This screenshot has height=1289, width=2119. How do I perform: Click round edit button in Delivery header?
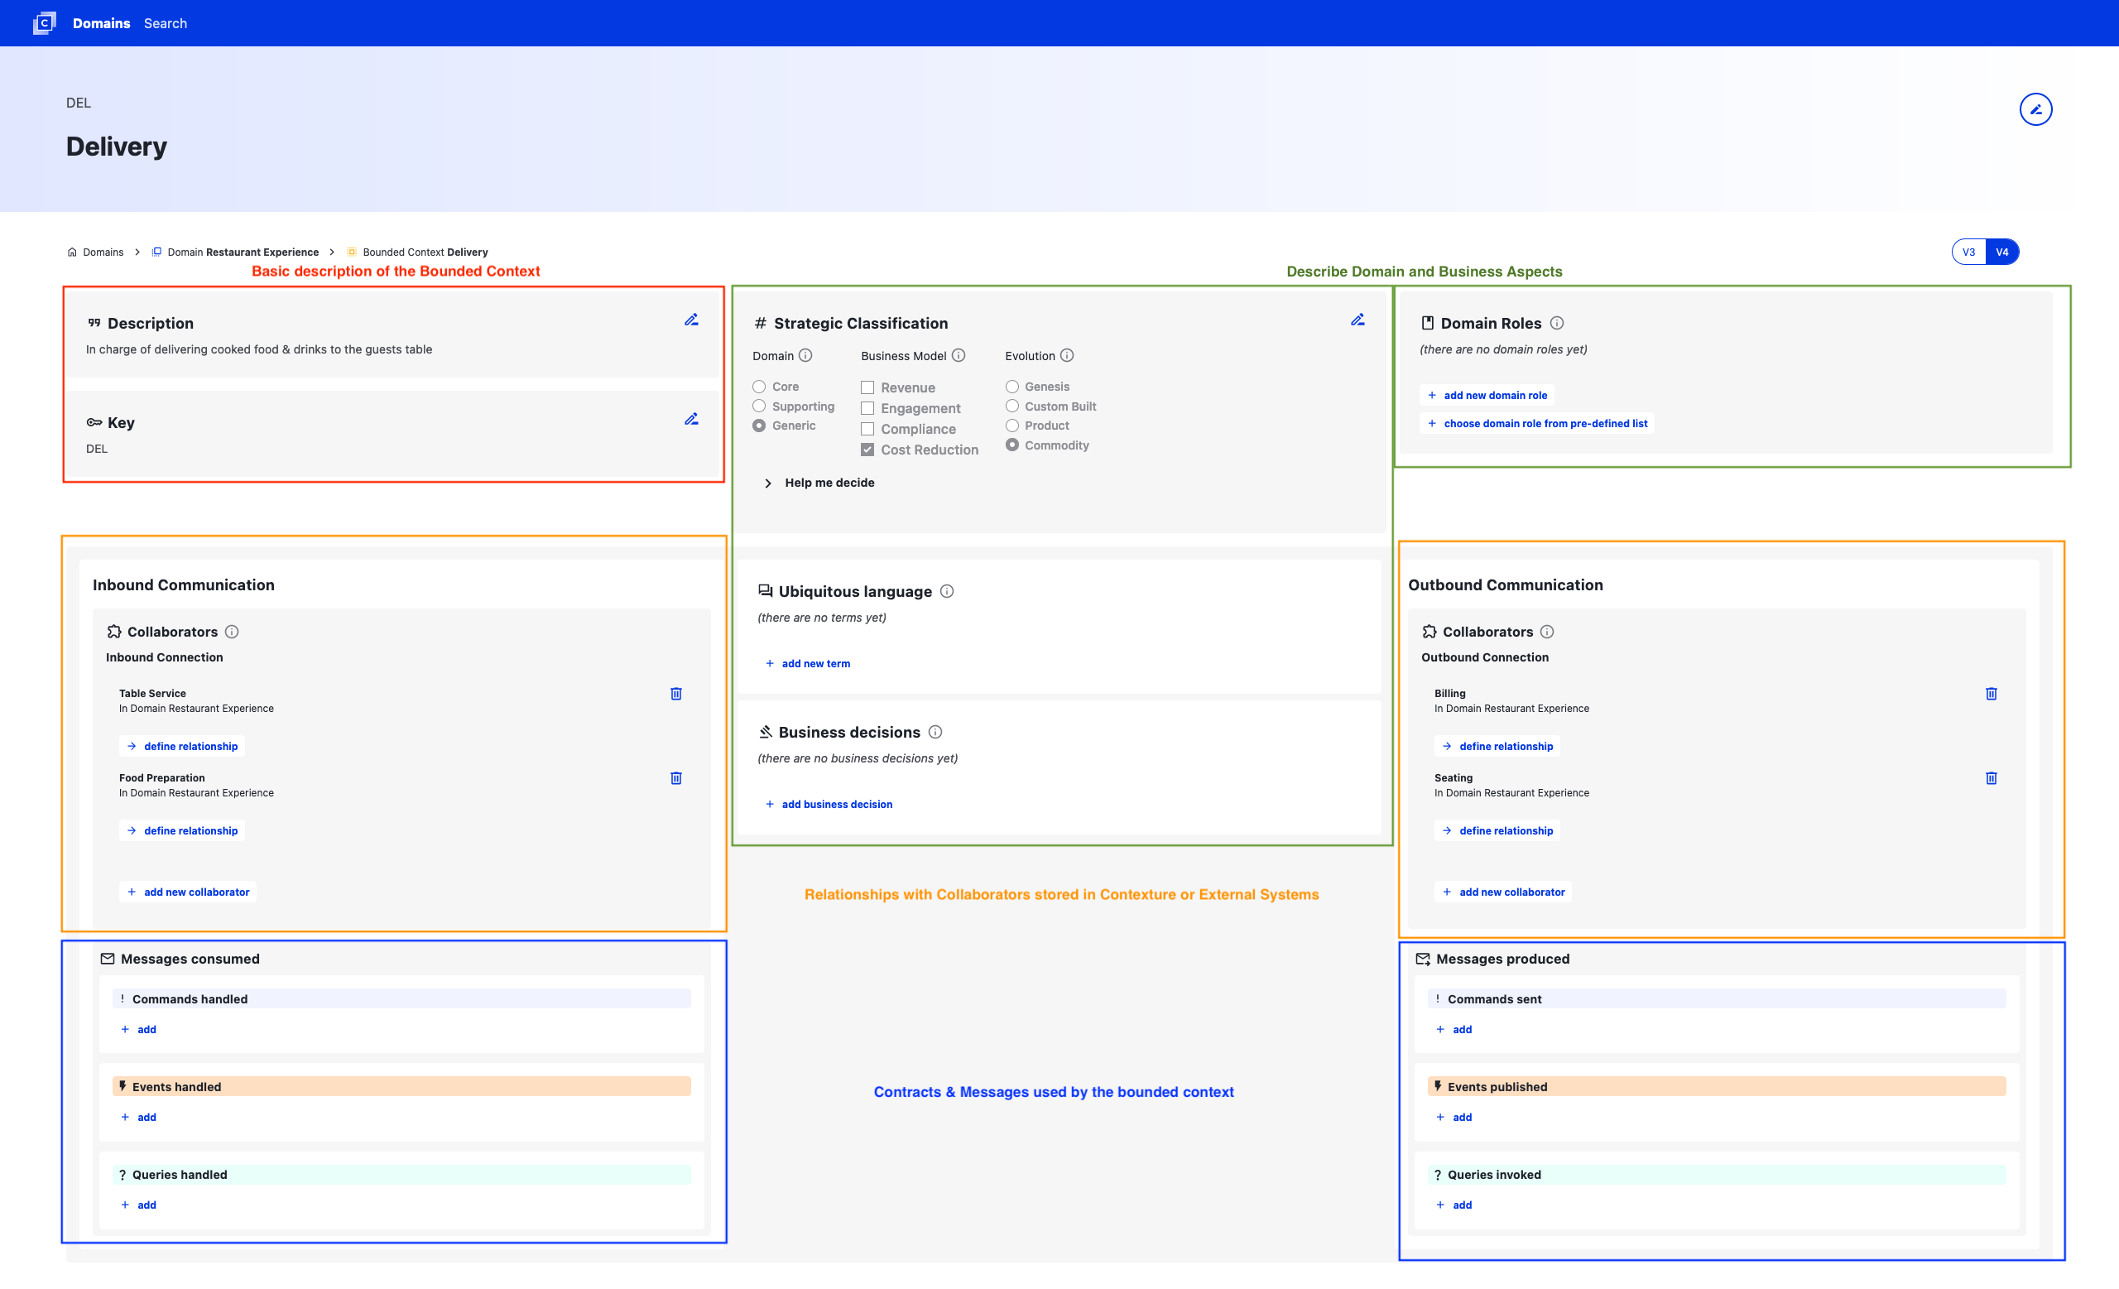tap(2035, 109)
